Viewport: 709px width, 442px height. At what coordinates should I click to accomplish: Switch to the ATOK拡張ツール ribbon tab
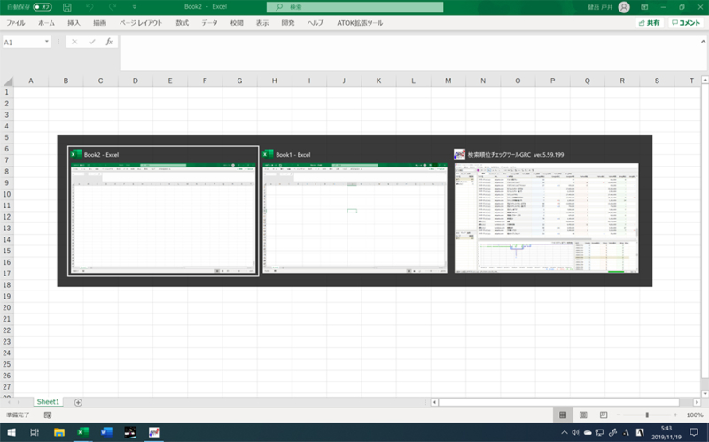360,23
